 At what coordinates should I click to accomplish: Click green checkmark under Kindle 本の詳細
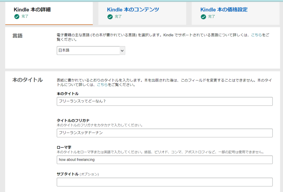[17, 17]
